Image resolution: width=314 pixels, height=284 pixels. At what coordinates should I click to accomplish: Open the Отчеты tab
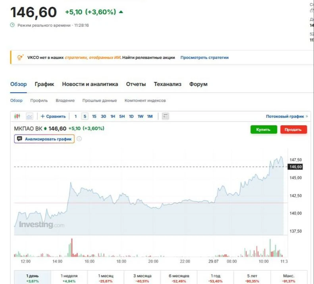point(136,84)
